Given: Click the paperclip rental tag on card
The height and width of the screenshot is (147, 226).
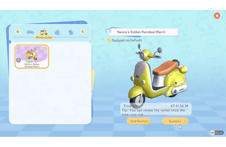Looking at the screenshot, I should pyautogui.click(x=18, y=47).
